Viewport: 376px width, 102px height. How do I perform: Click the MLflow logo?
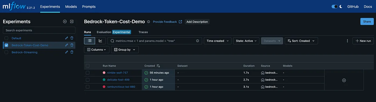point(14,6)
